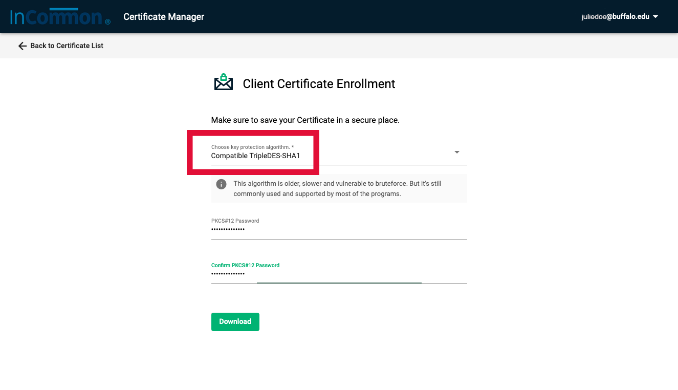Click the save Certificate instruction text
This screenshot has height=390, width=678.
coord(305,120)
